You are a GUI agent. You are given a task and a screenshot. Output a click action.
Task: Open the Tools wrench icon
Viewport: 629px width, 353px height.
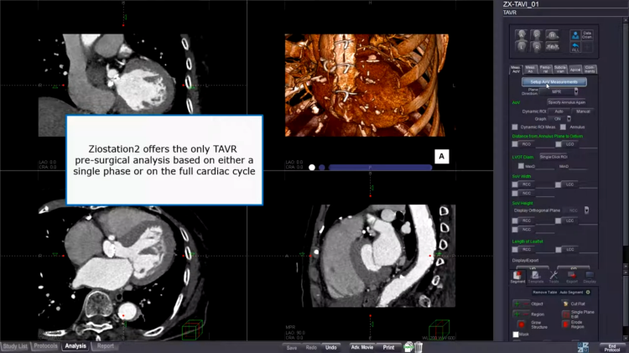pyautogui.click(x=554, y=277)
